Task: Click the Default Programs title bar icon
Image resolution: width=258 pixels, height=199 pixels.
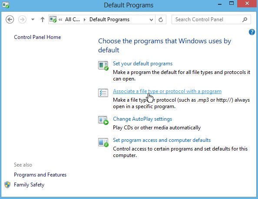Action: tap(6, 5)
